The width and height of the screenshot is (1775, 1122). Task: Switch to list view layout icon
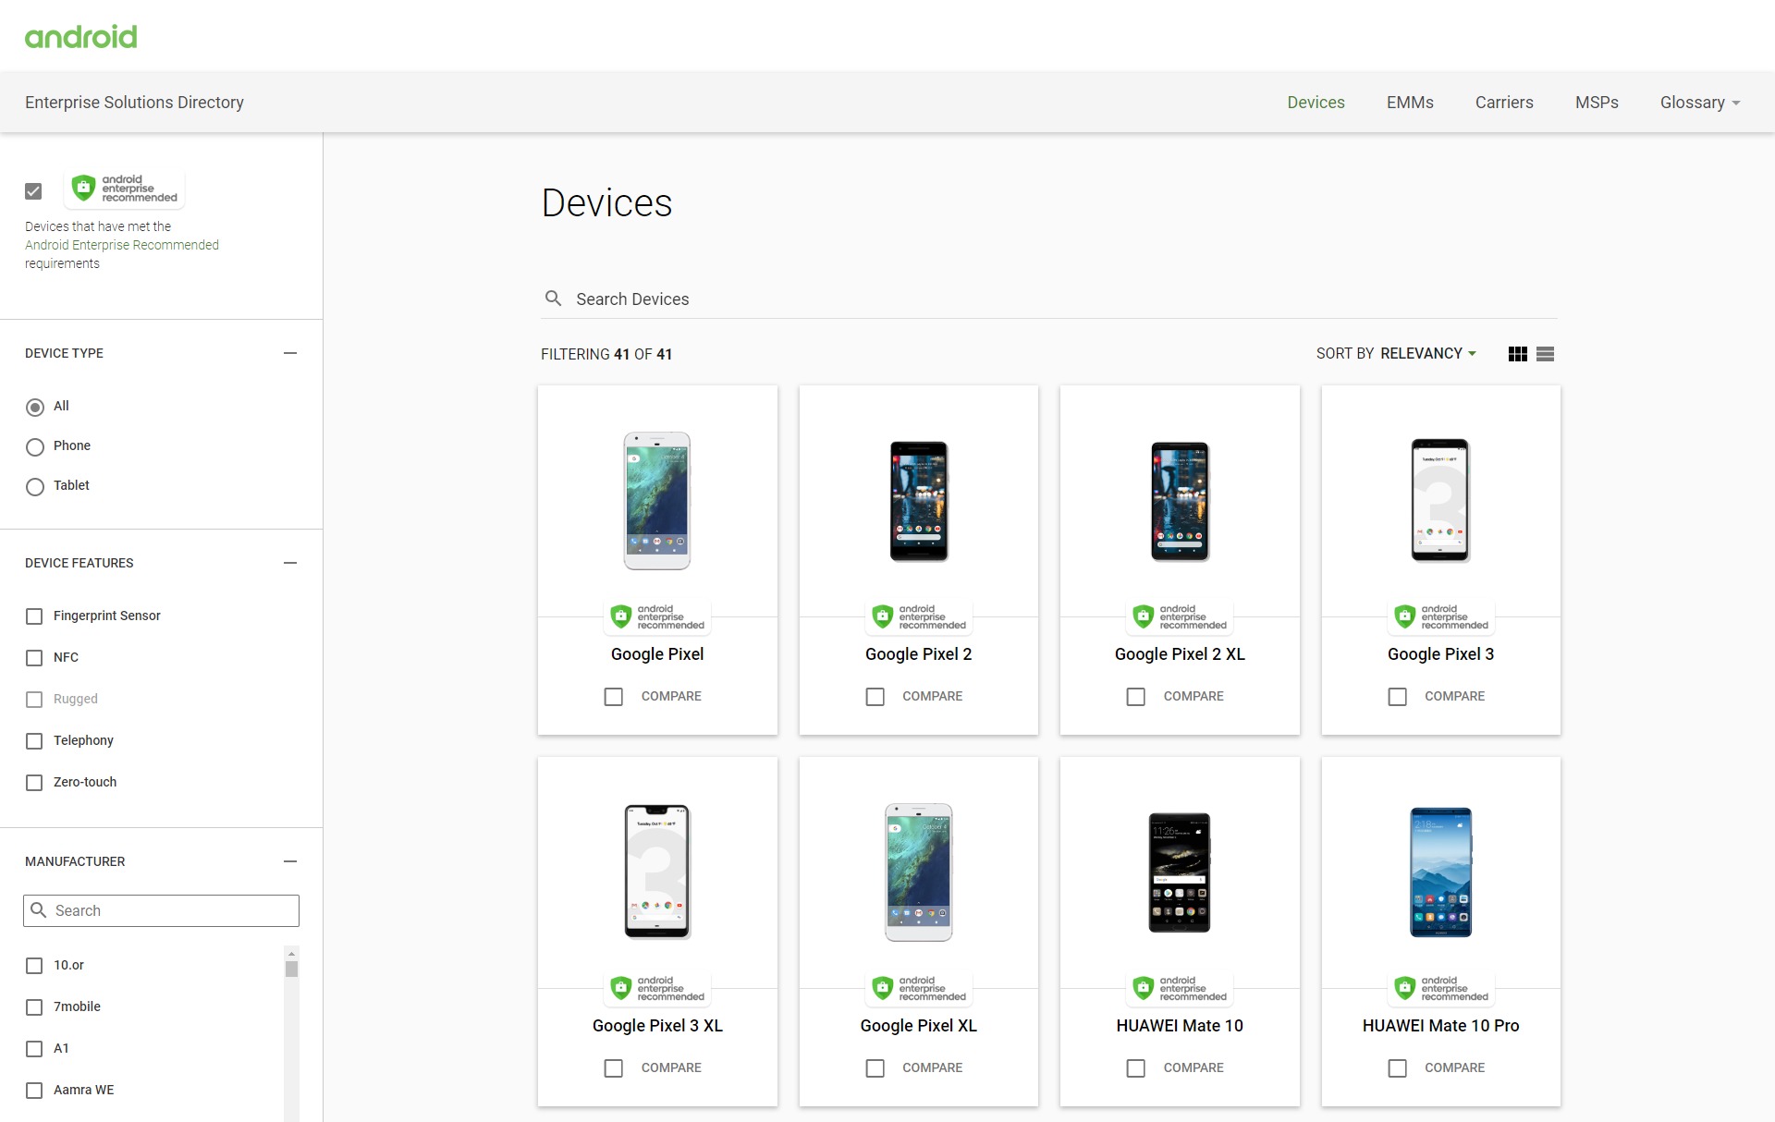1545,354
